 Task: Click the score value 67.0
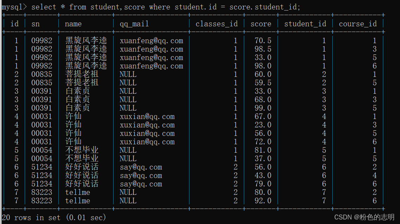[263, 116]
